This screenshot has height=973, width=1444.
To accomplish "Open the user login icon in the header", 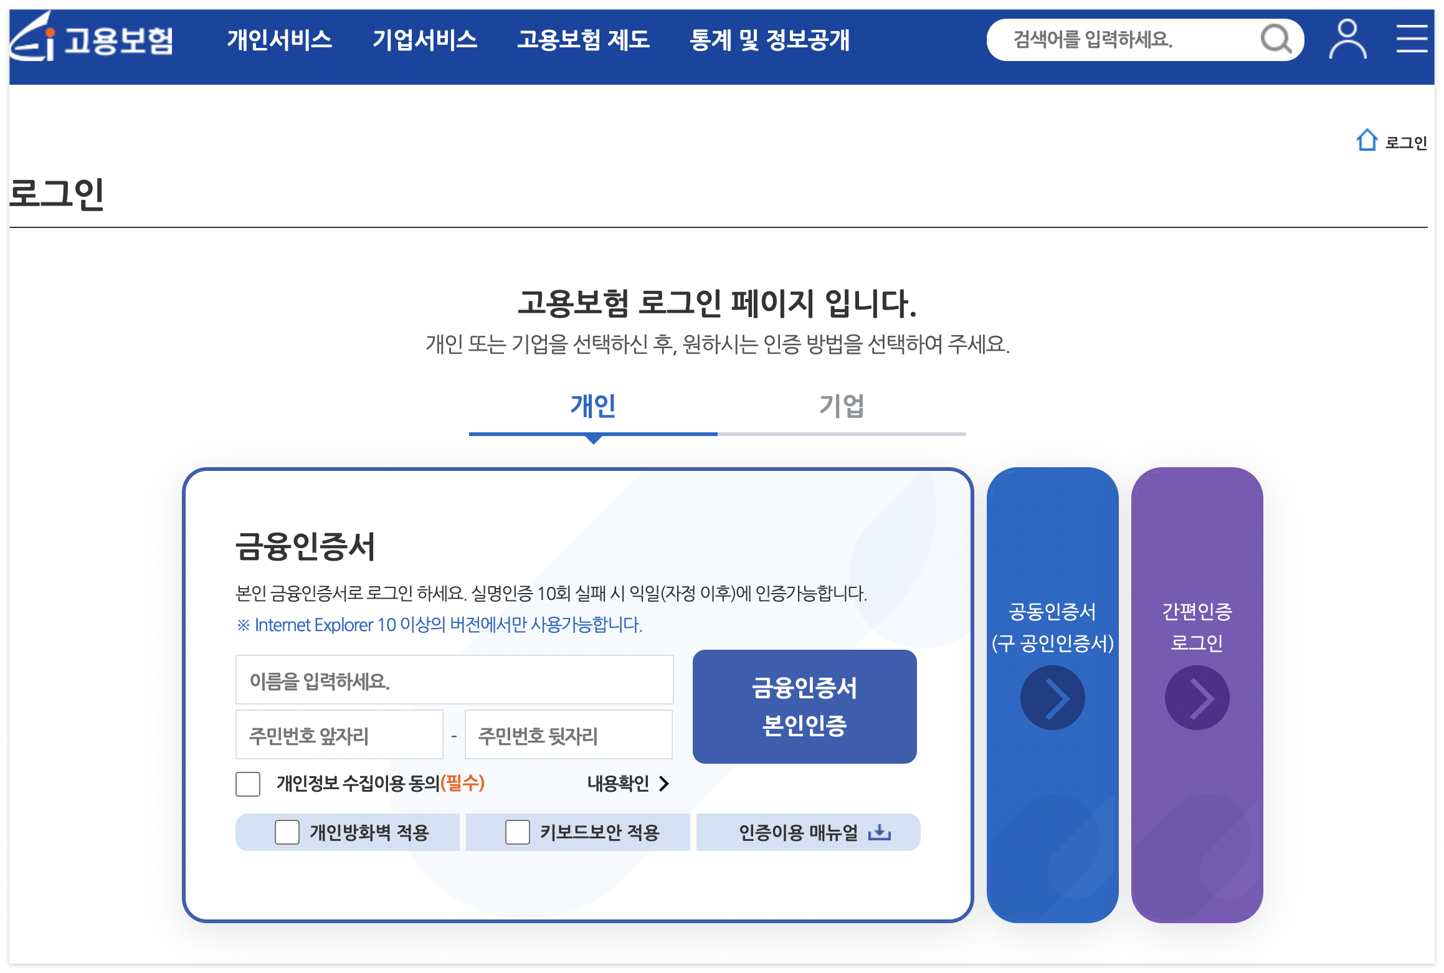I will (x=1347, y=39).
